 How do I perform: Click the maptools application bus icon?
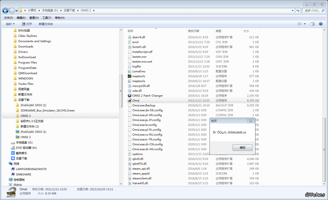(x=130, y=76)
